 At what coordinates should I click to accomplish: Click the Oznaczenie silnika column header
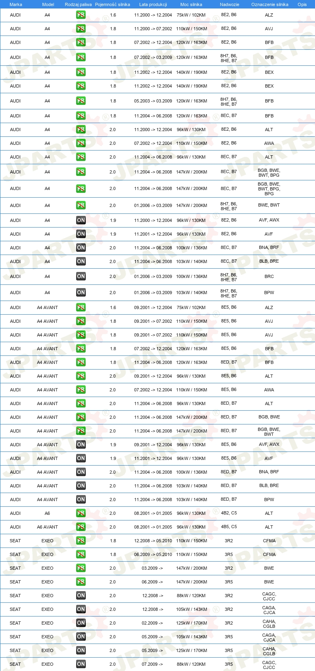(269, 4)
